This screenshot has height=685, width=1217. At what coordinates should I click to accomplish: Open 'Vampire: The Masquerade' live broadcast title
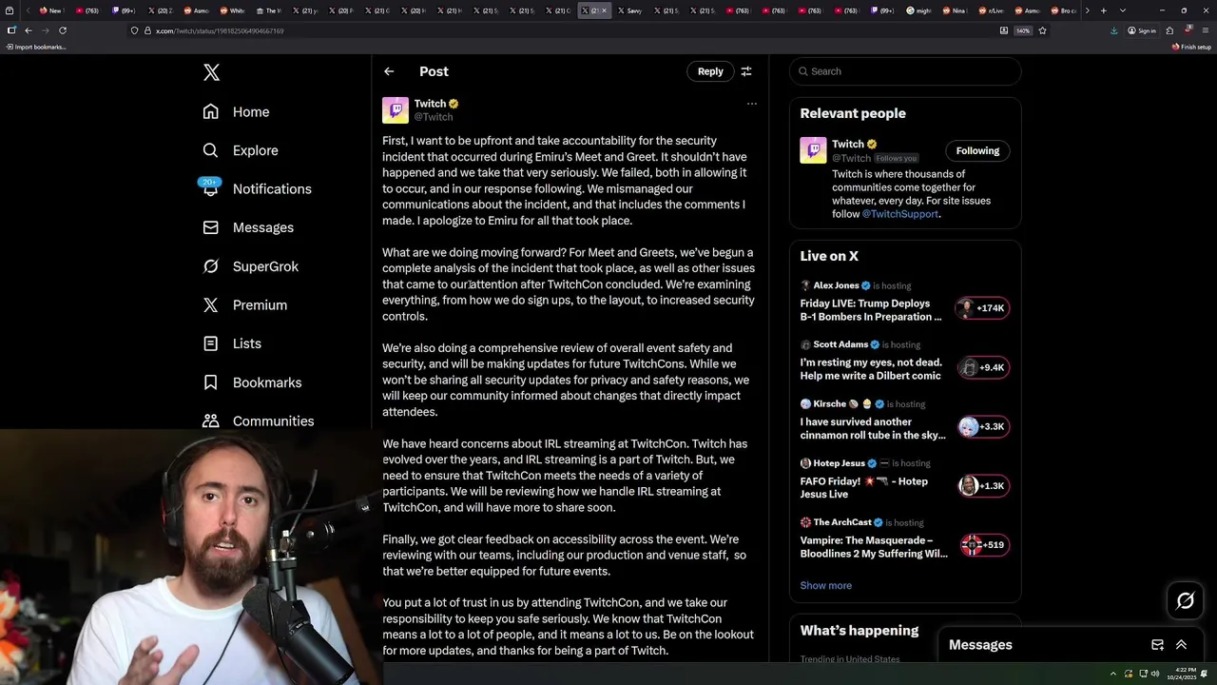874,547
